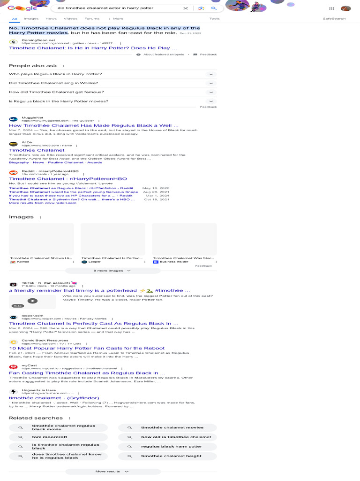
Task: Expand 'Who plays Regulus Black in Harry Potter?'
Action: [x=113, y=74]
